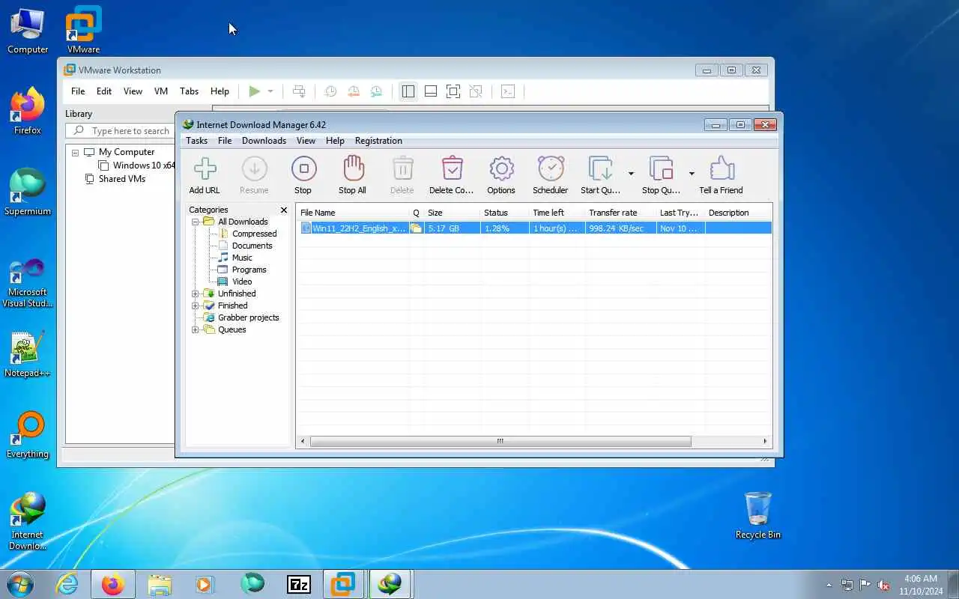Select Recycle Bin desktop icon
959x599 pixels.
click(758, 515)
